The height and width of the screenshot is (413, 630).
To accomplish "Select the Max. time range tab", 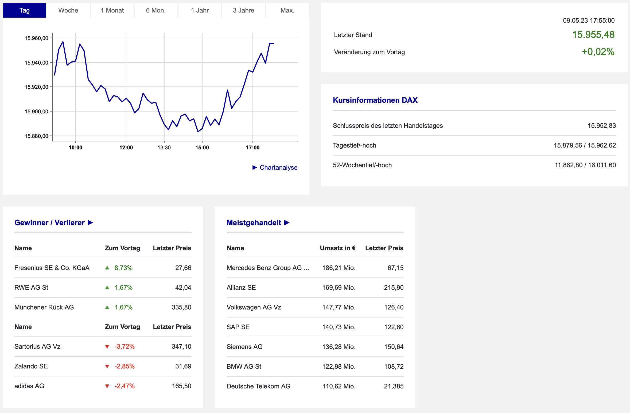I will click(287, 10).
